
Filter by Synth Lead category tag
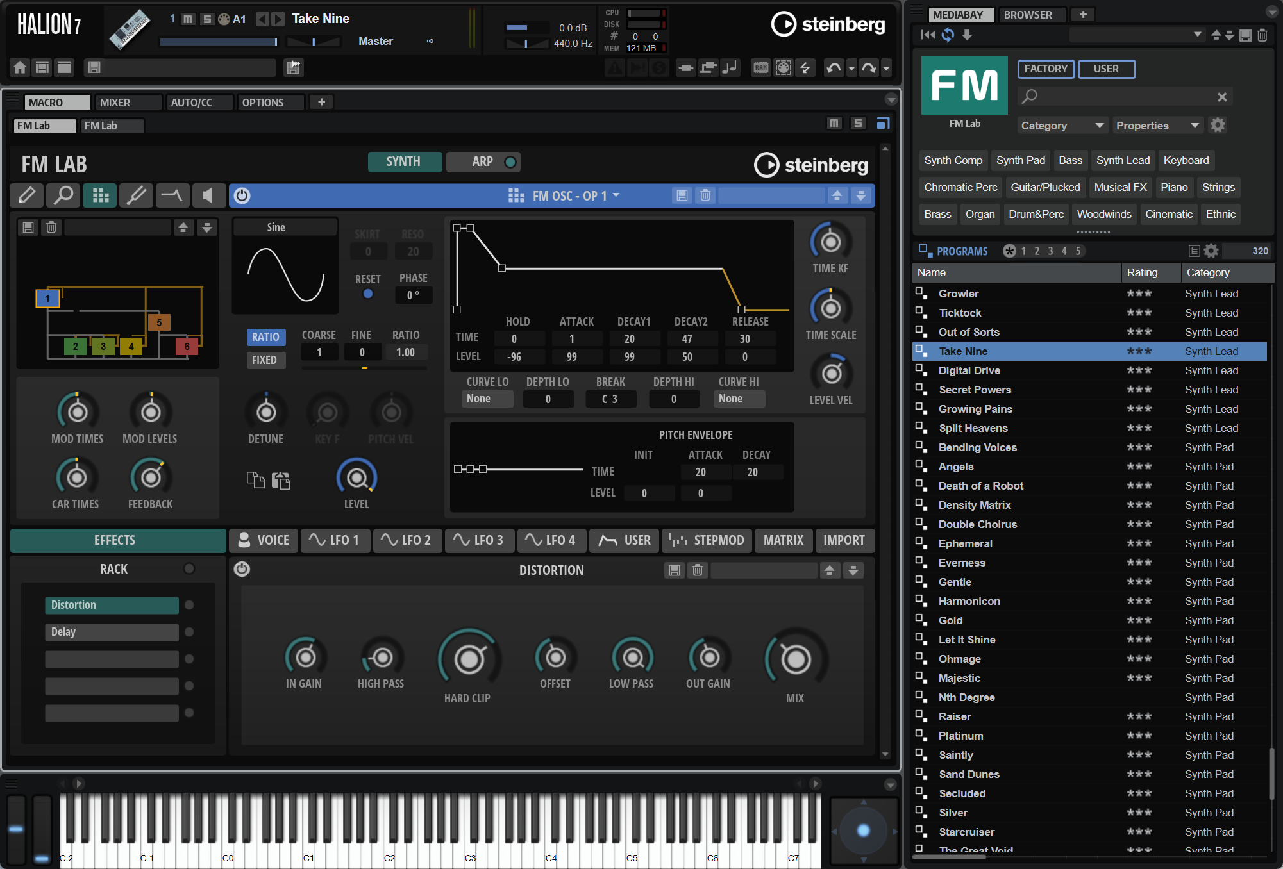1123,160
